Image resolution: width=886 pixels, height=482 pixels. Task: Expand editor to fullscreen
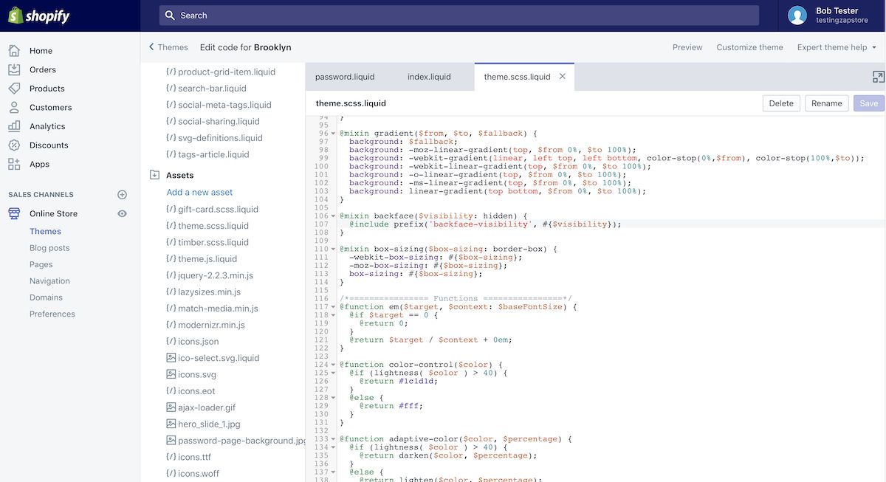878,77
